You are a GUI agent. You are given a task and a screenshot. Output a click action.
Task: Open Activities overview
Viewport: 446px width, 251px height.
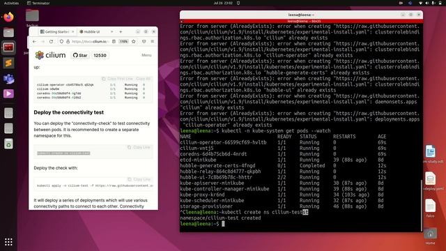(x=11, y=3)
